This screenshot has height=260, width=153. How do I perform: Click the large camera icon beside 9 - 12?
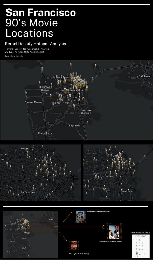pos(137,254)
